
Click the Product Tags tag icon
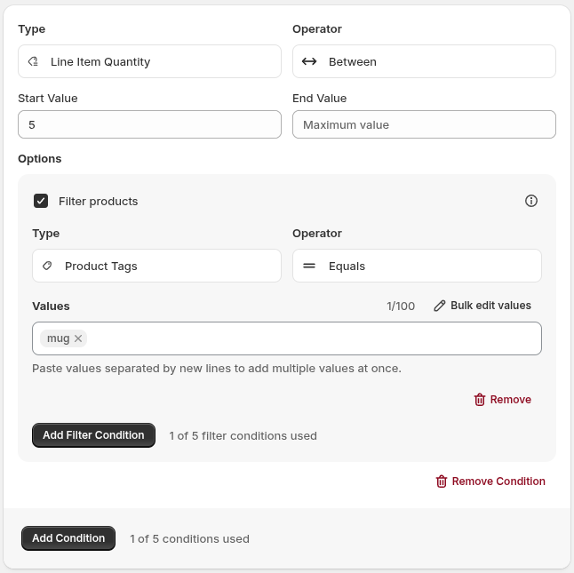47,266
